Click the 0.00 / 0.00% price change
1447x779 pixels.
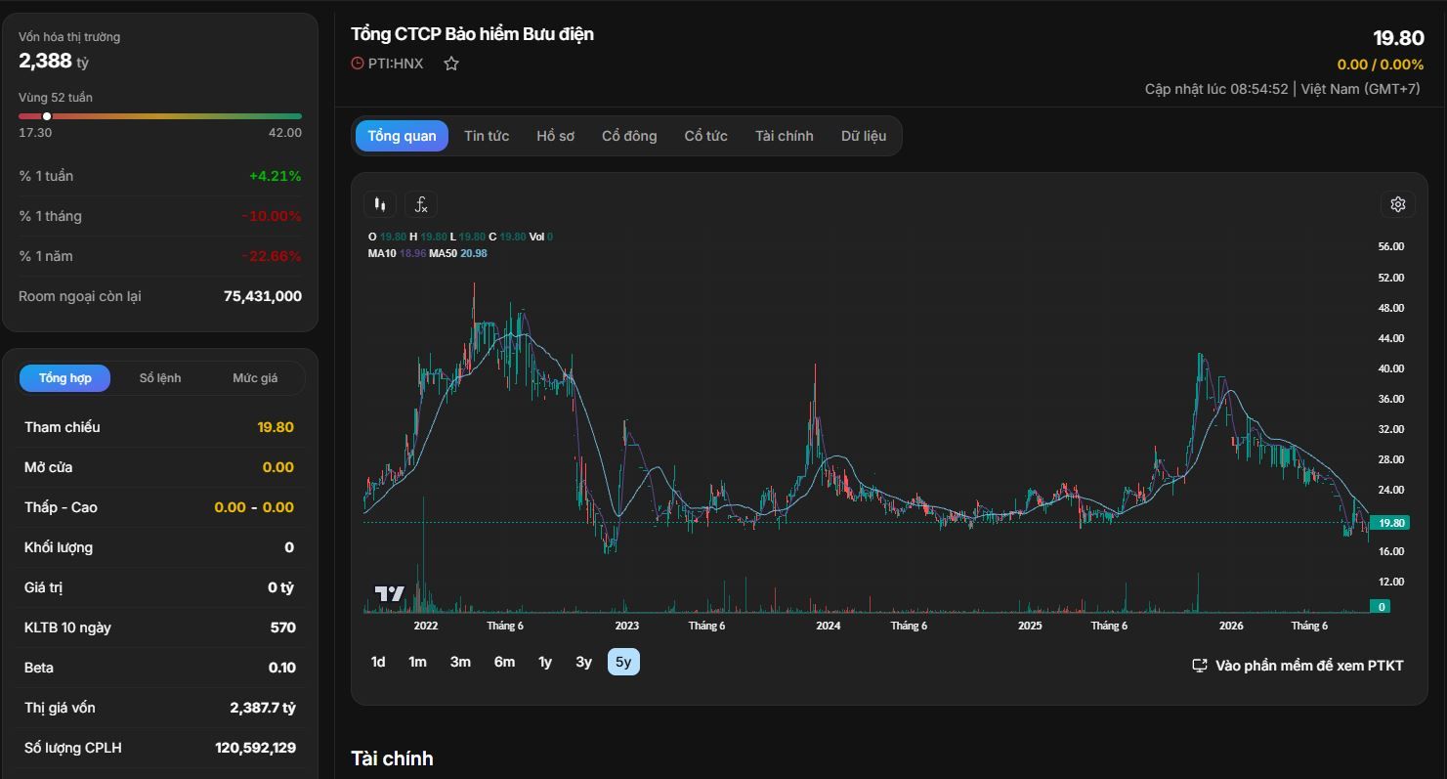pyautogui.click(x=1381, y=65)
